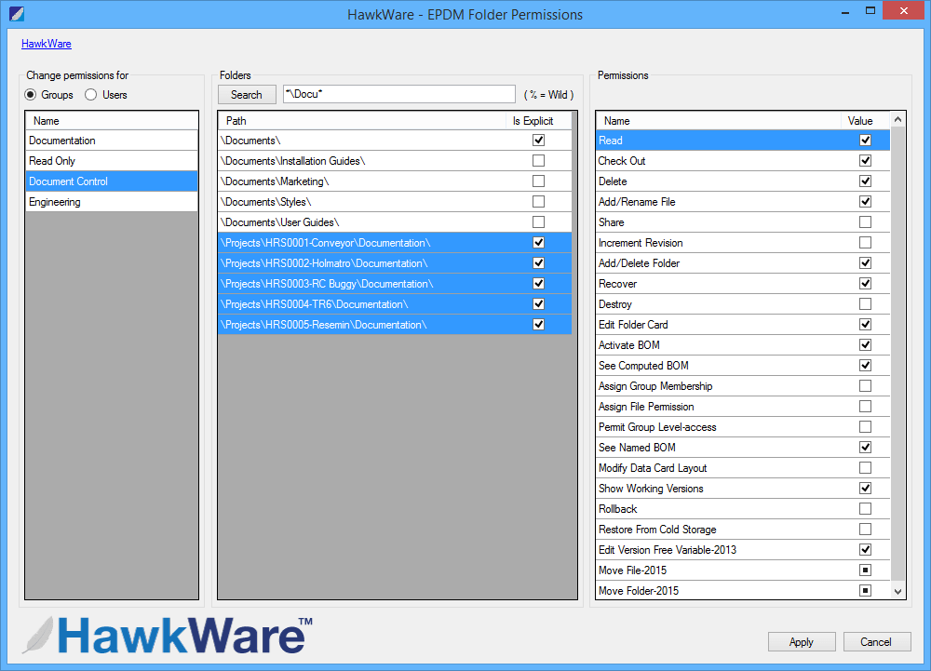Click the Permissions list scrollbar up arrow

coord(897,119)
